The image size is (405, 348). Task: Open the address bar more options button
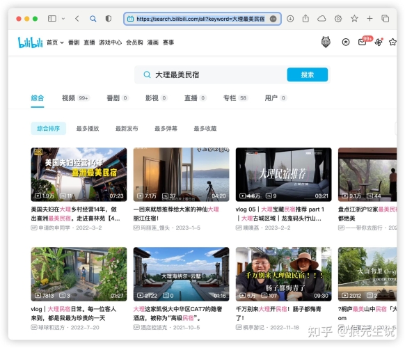click(273, 19)
